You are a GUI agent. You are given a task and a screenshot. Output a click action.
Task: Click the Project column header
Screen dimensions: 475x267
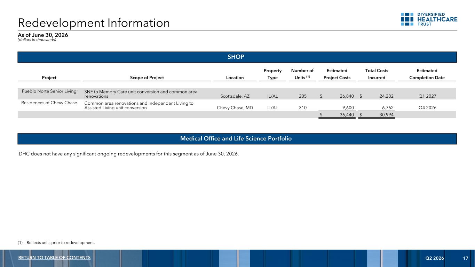point(49,78)
